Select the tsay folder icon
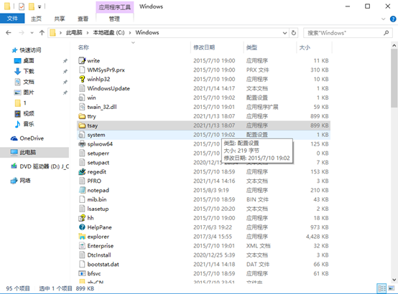 click(x=82, y=125)
